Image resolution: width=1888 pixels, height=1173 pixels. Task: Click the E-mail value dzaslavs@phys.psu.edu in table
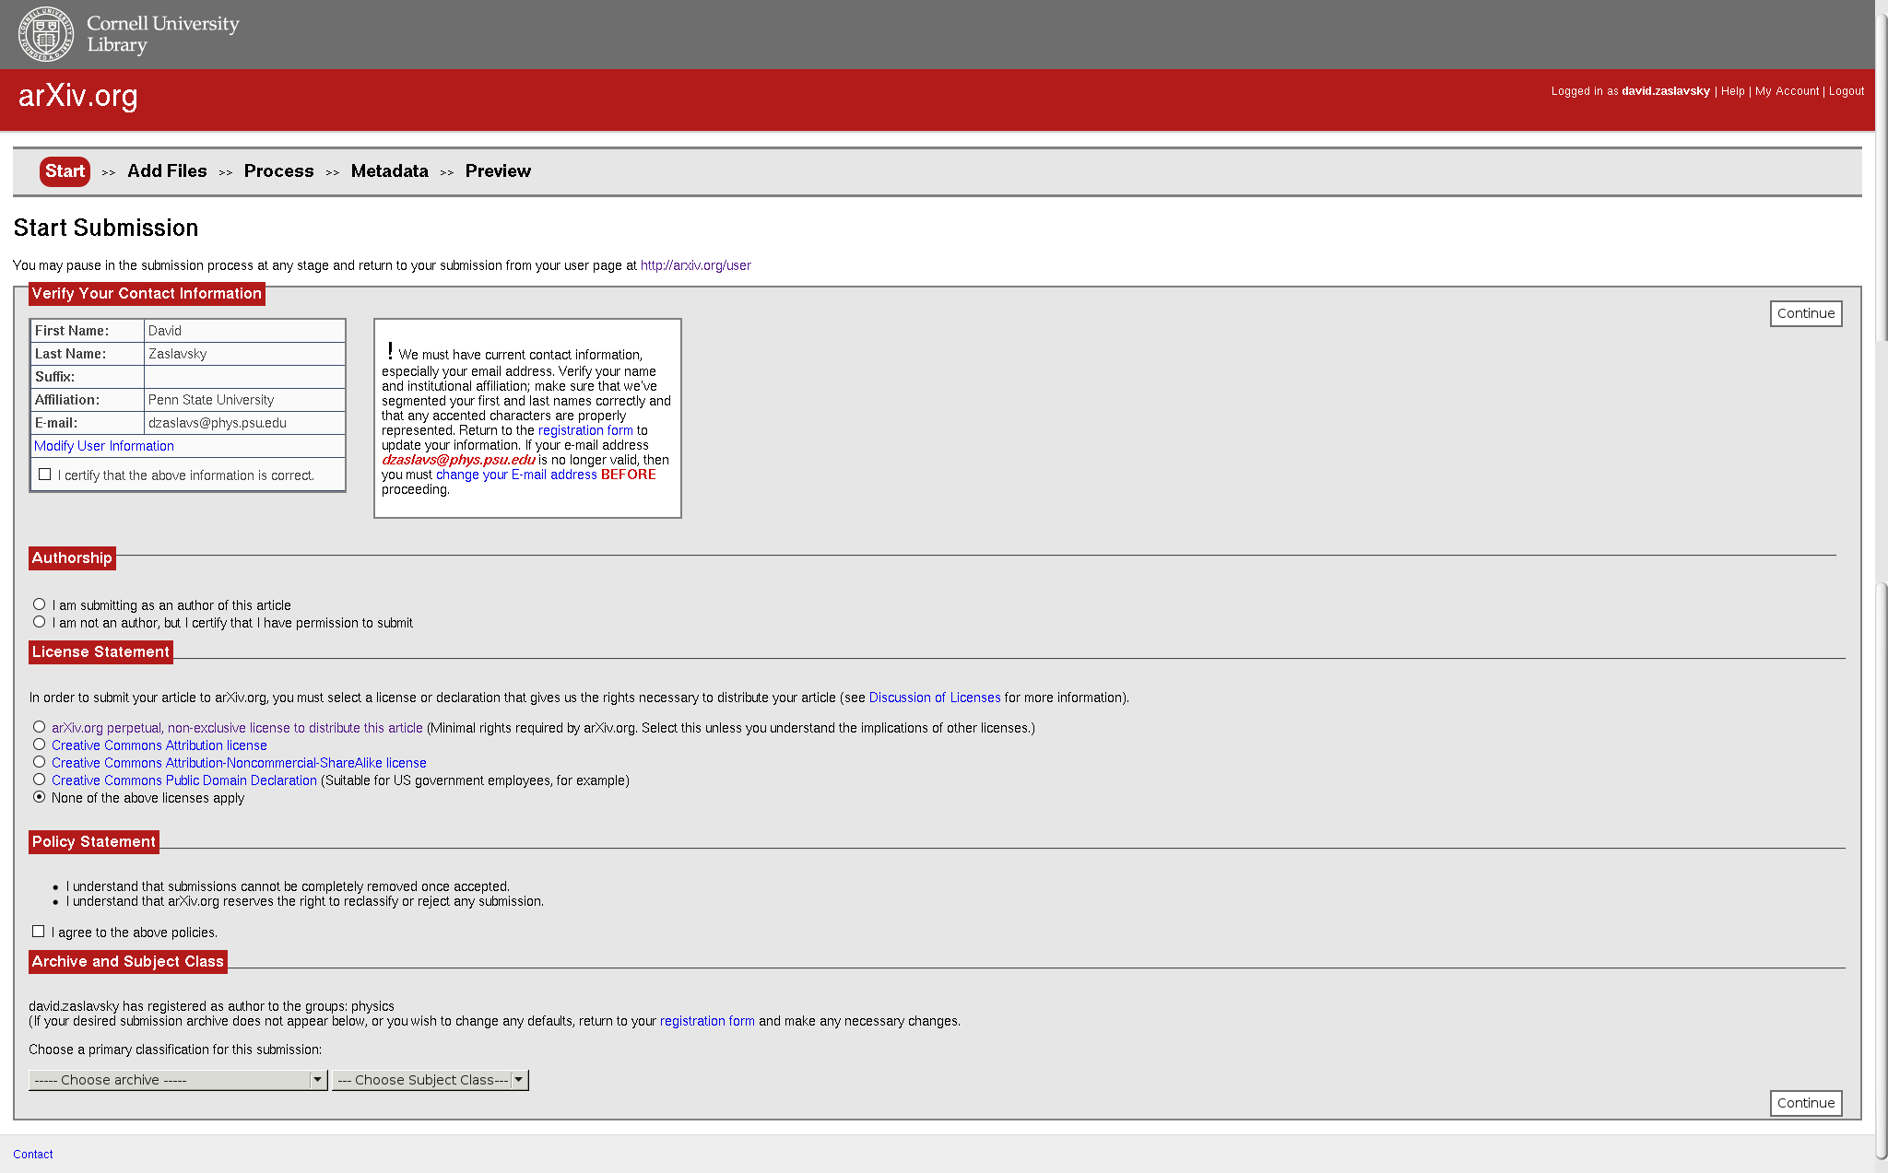point(218,423)
